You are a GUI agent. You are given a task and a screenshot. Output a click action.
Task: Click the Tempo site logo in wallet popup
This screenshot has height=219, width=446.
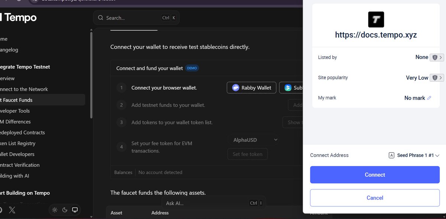[376, 19]
